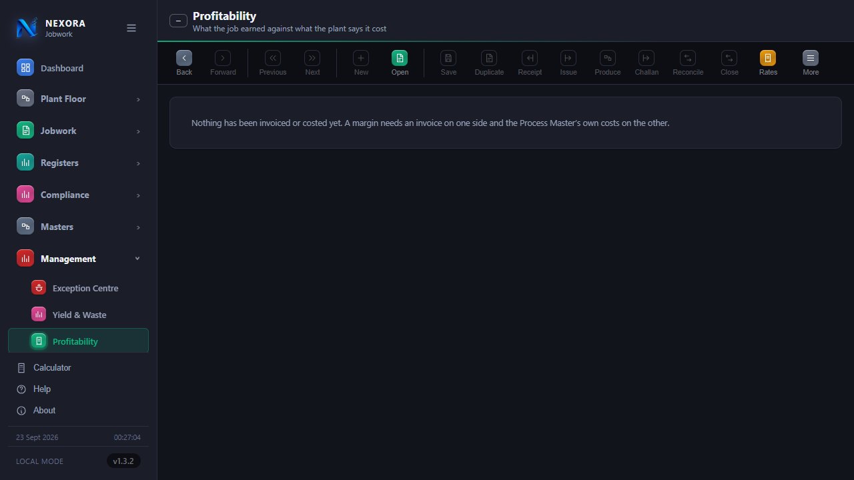This screenshot has height=480, width=854.
Task: Expand the Masters section chevron
Action: click(138, 227)
